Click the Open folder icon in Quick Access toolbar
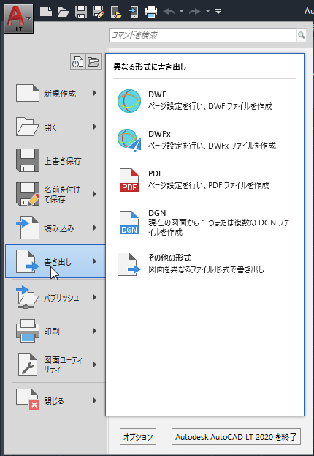Image resolution: width=314 pixels, height=456 pixels. (x=63, y=12)
